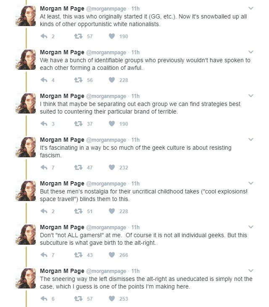
Task: Open Morgan M Page's name on the coalition tweet
Action: [x=62, y=52]
